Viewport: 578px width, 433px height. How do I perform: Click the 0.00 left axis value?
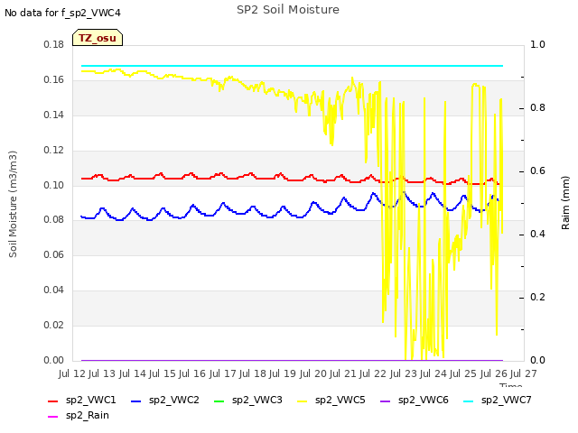54,360
